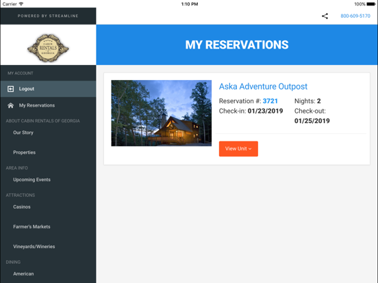This screenshot has height=283, width=378.
Task: Open Casinos under Attractions
Action: click(x=22, y=207)
